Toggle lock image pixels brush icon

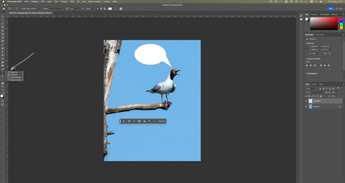[x=312, y=96]
